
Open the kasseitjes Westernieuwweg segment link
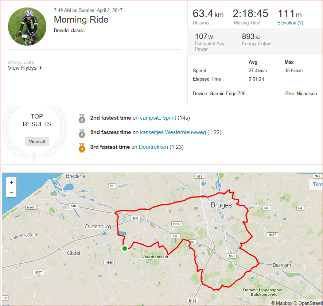point(173,132)
